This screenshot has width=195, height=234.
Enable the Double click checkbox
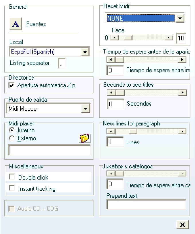tap(12, 177)
